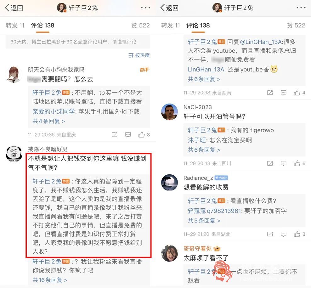Open 亲爱的小沈同学 user profile link
Image resolution: width=311 pixels, height=288 pixels.
click(54, 111)
